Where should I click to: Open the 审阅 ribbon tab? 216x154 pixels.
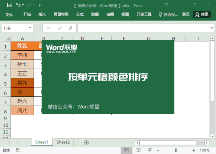coord(110,14)
